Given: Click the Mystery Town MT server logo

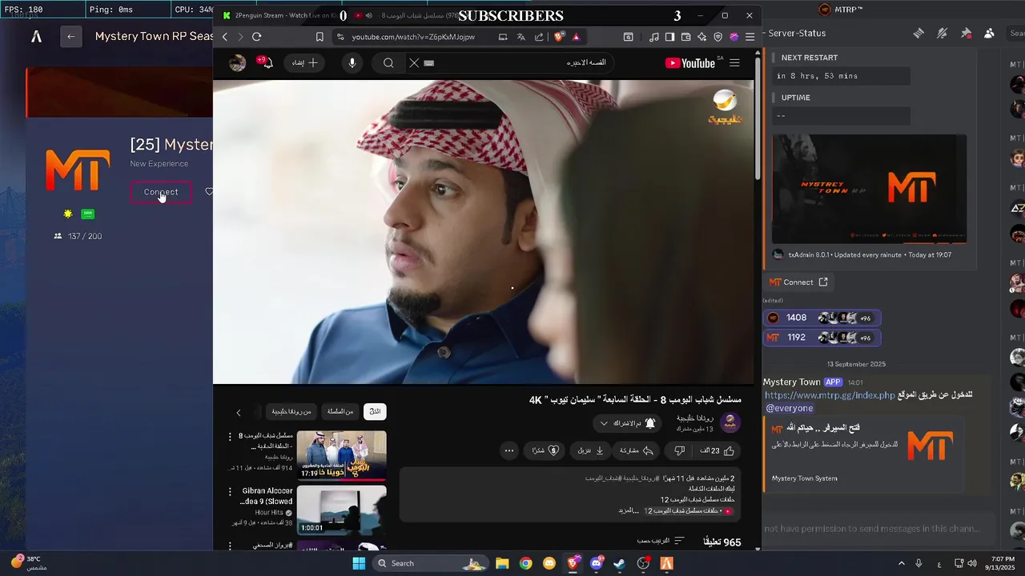Looking at the screenshot, I should click(x=78, y=170).
